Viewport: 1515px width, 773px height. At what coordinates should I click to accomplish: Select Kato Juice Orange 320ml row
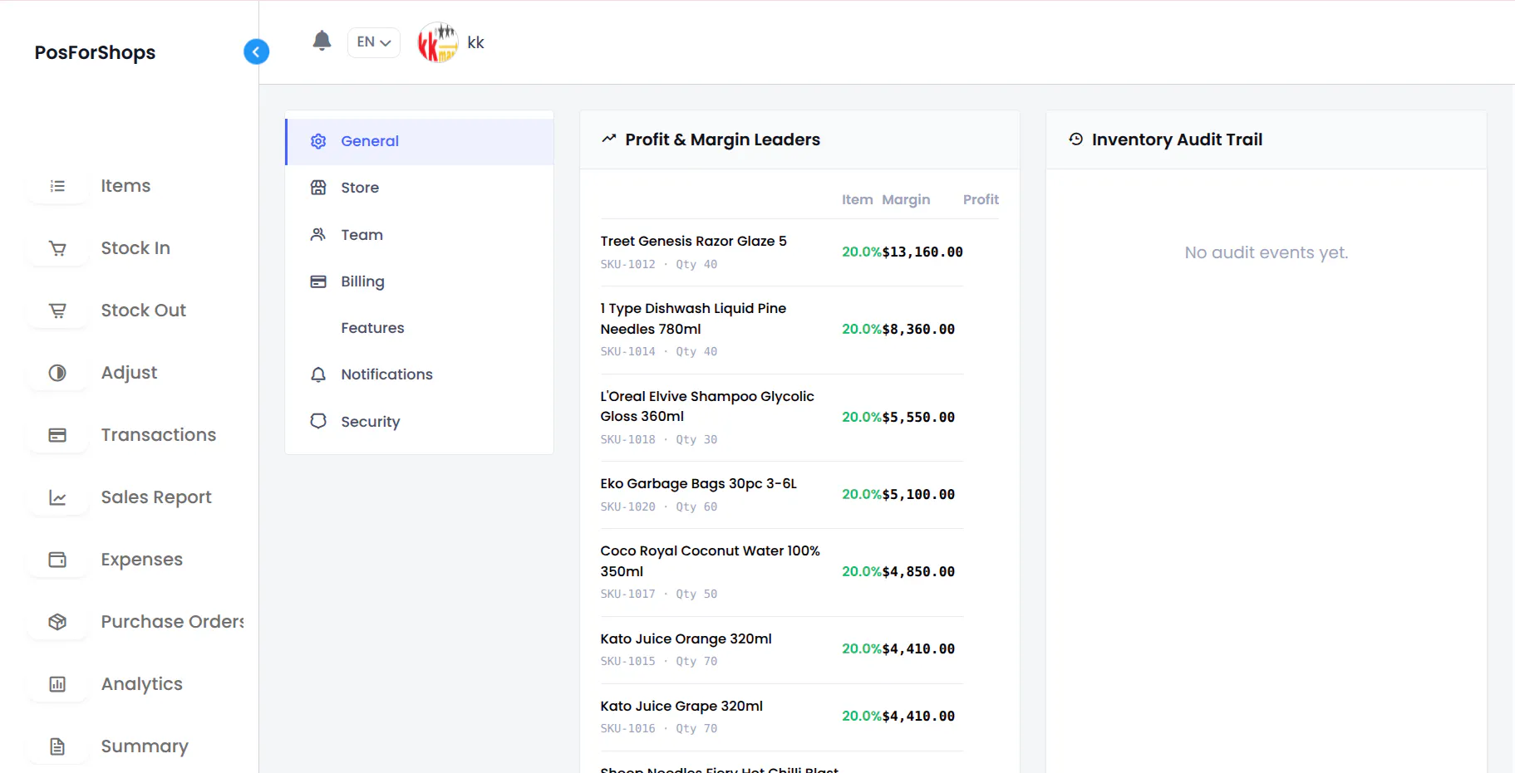782,649
